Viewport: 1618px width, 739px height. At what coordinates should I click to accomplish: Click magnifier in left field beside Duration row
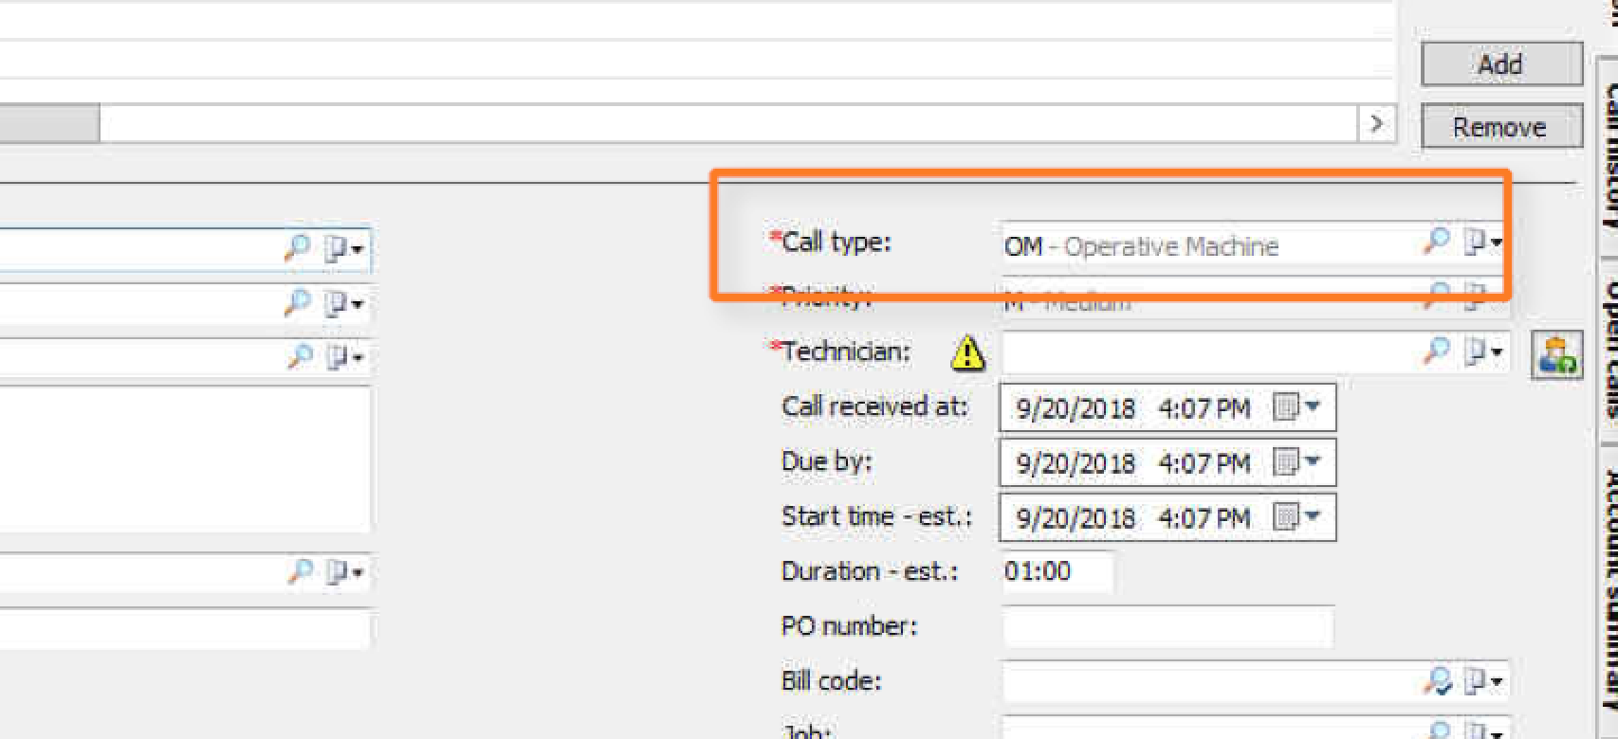(x=300, y=571)
